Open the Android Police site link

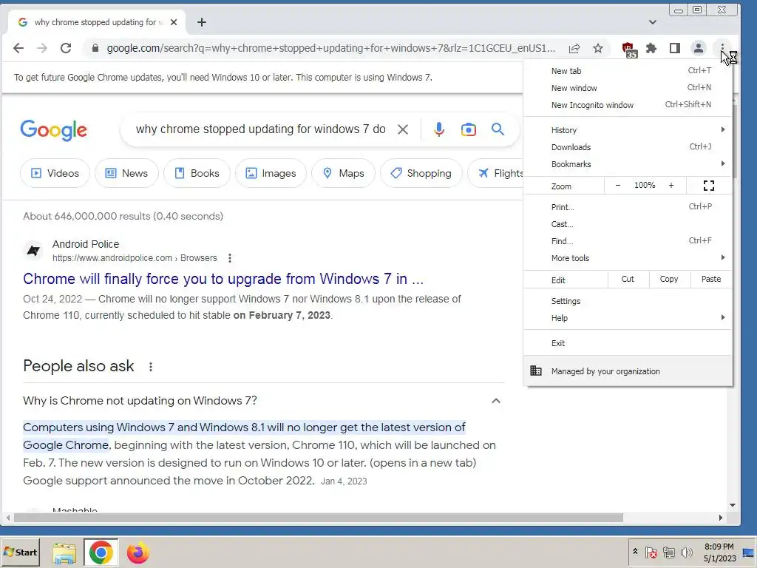pyautogui.click(x=135, y=258)
